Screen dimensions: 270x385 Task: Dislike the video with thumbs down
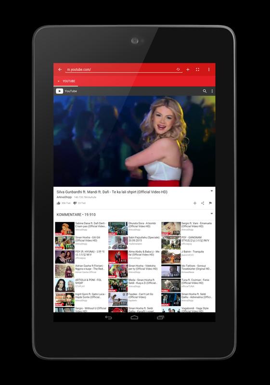[x=75, y=203]
